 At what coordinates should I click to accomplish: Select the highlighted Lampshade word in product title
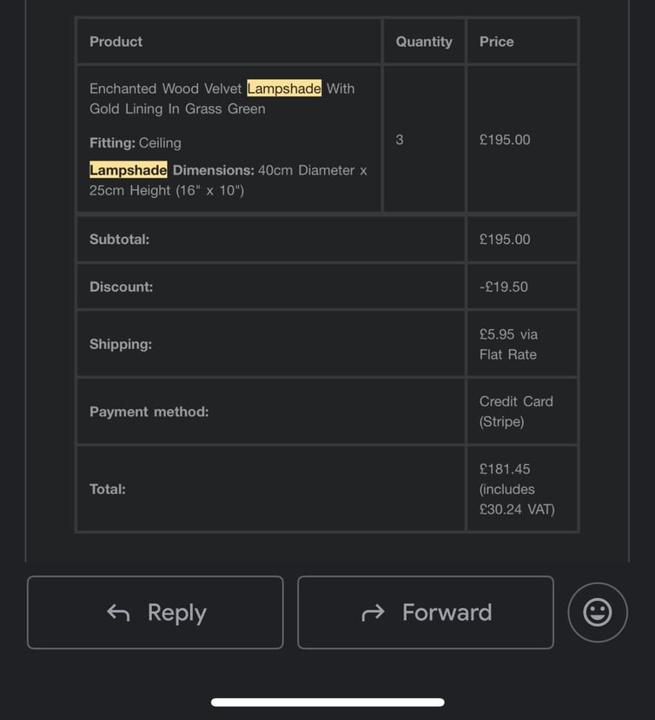coord(284,88)
